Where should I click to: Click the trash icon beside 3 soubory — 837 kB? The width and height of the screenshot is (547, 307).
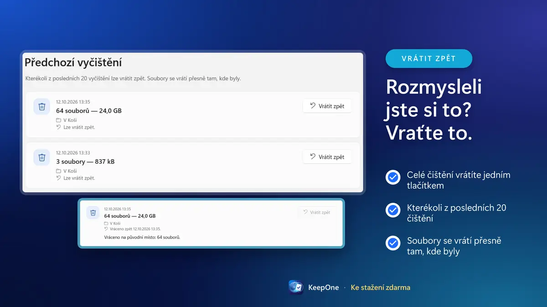pos(42,157)
